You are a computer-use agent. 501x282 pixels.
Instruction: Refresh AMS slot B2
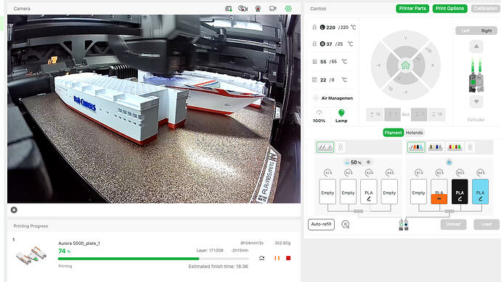pyautogui.click(x=439, y=173)
